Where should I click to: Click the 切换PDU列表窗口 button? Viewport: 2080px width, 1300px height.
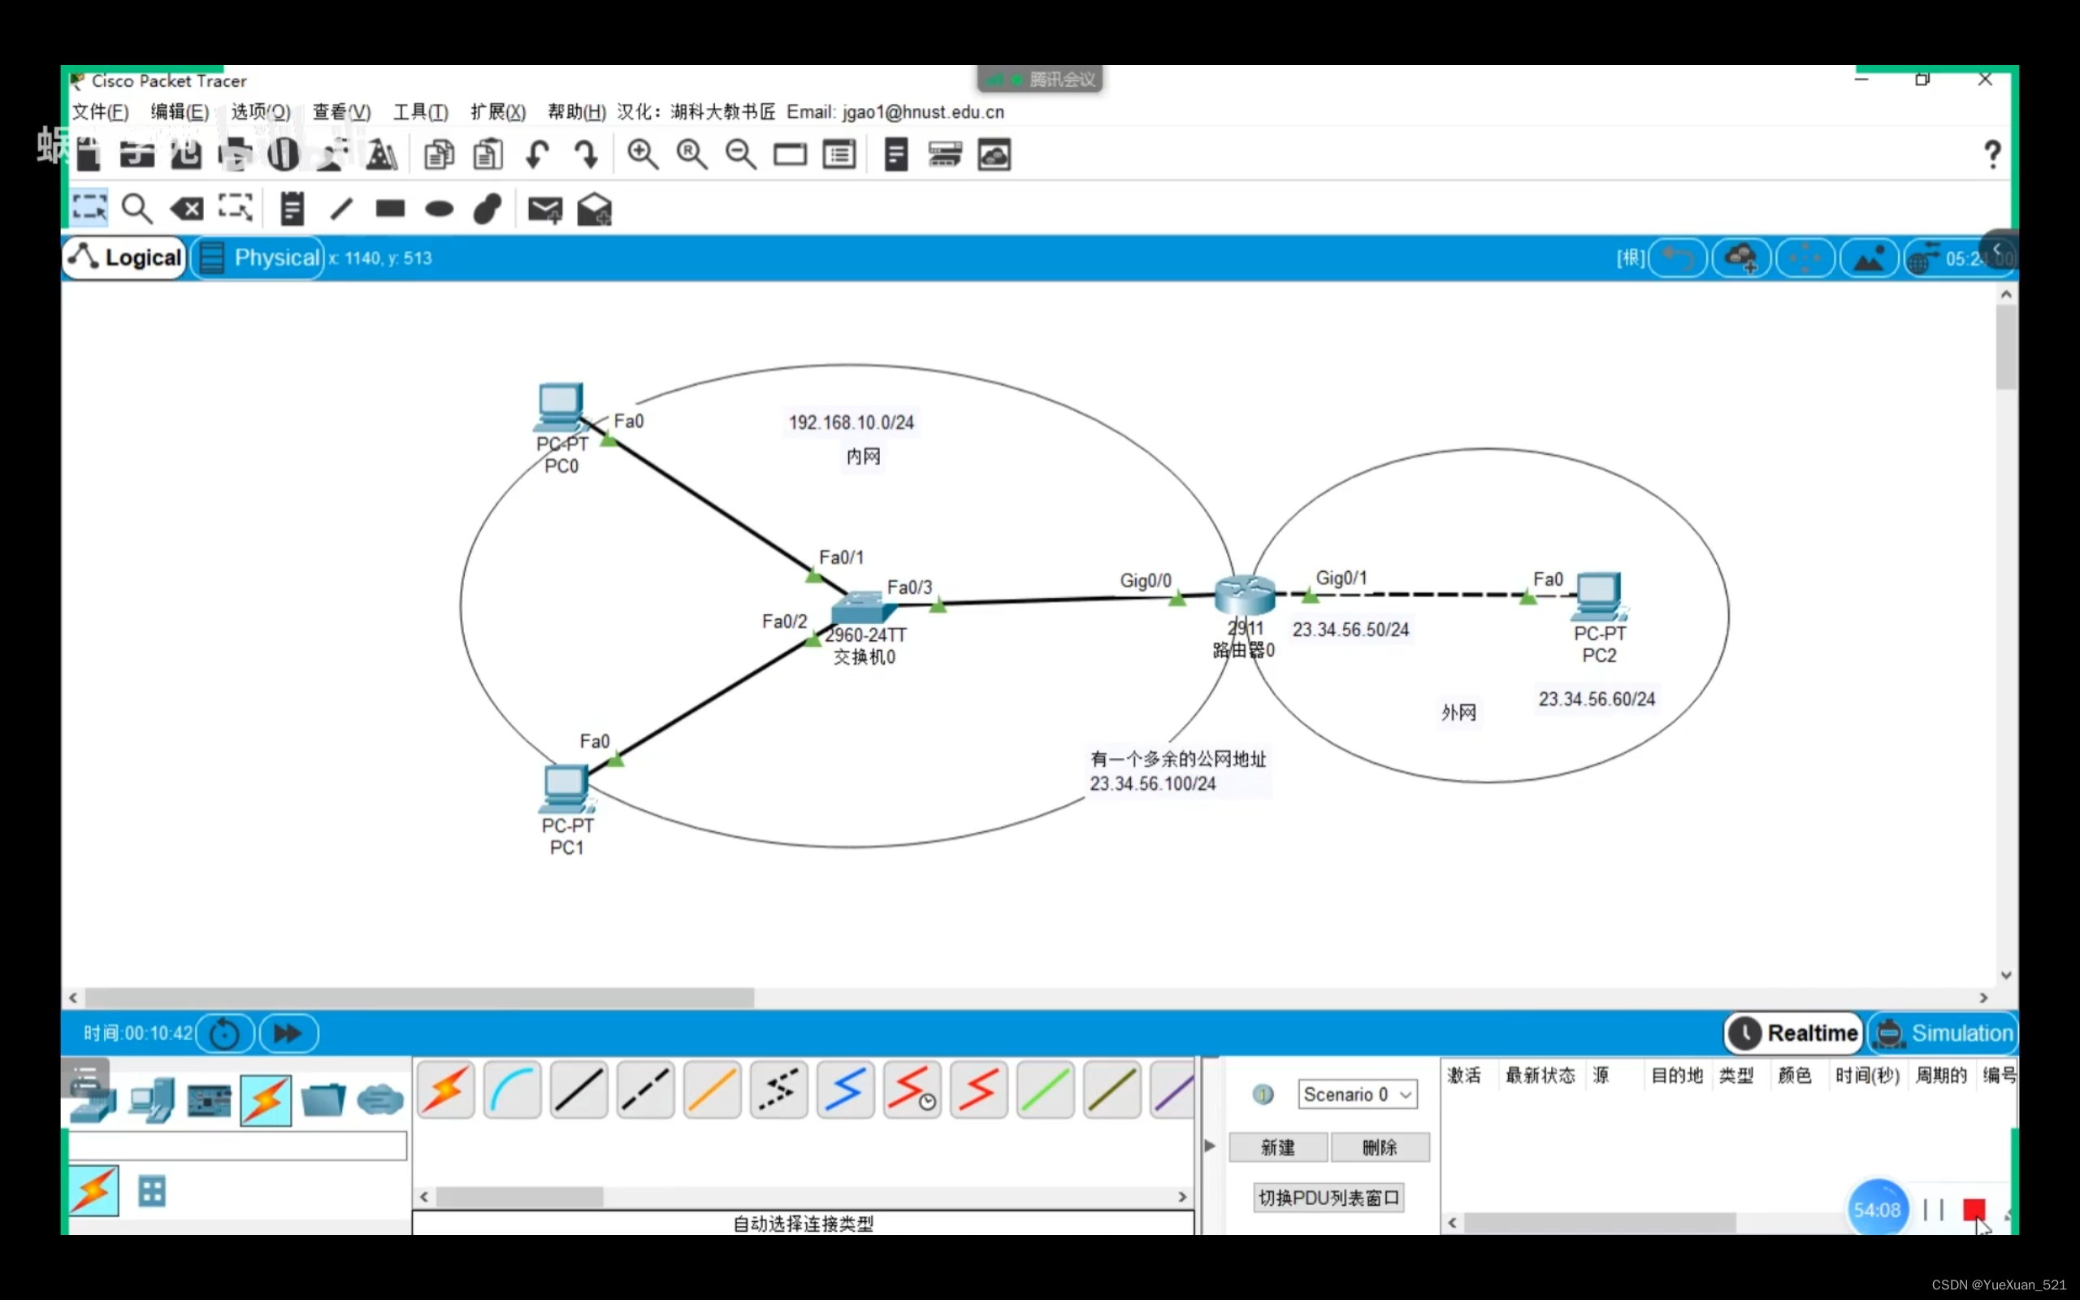[1328, 1198]
